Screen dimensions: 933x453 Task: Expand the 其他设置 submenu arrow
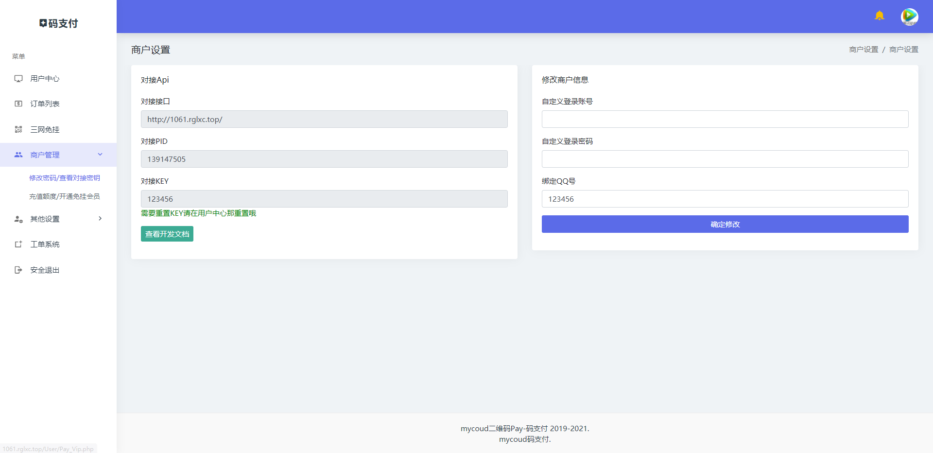click(100, 219)
